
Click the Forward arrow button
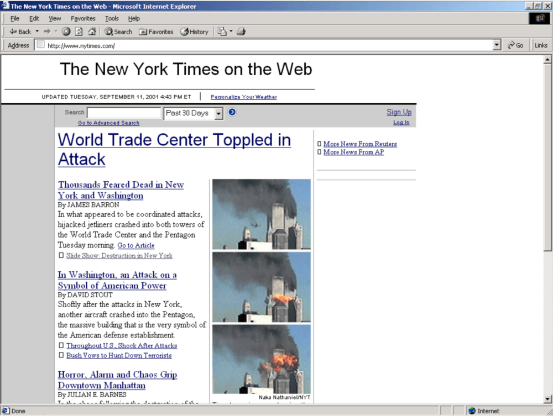[47, 31]
